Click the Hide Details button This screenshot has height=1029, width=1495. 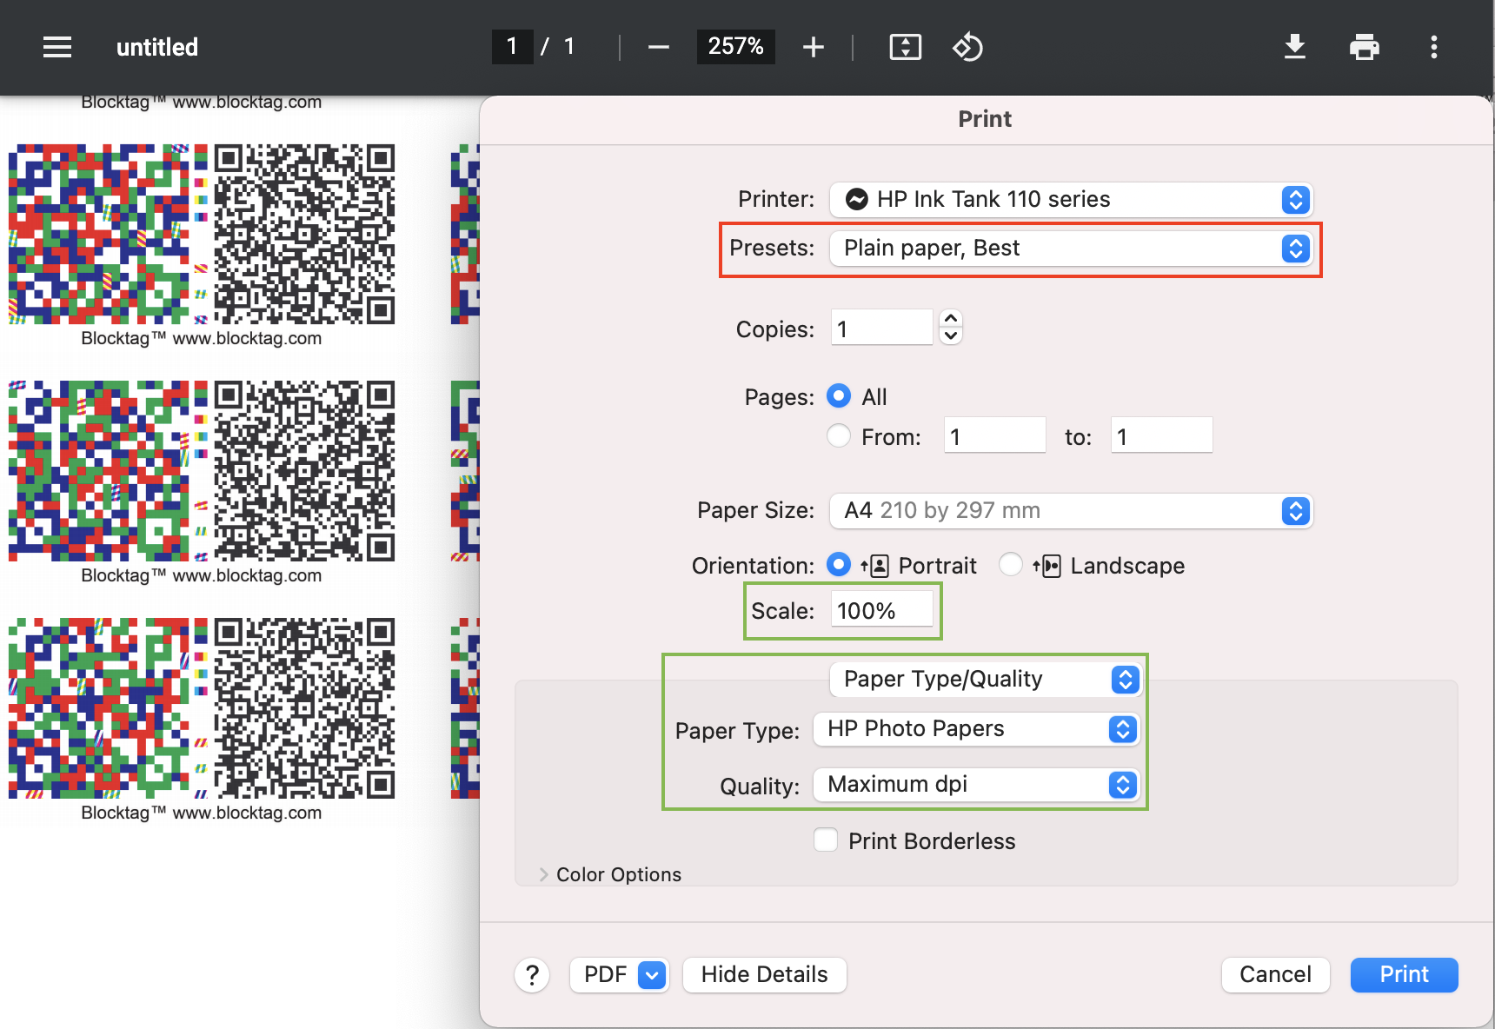coord(764,974)
